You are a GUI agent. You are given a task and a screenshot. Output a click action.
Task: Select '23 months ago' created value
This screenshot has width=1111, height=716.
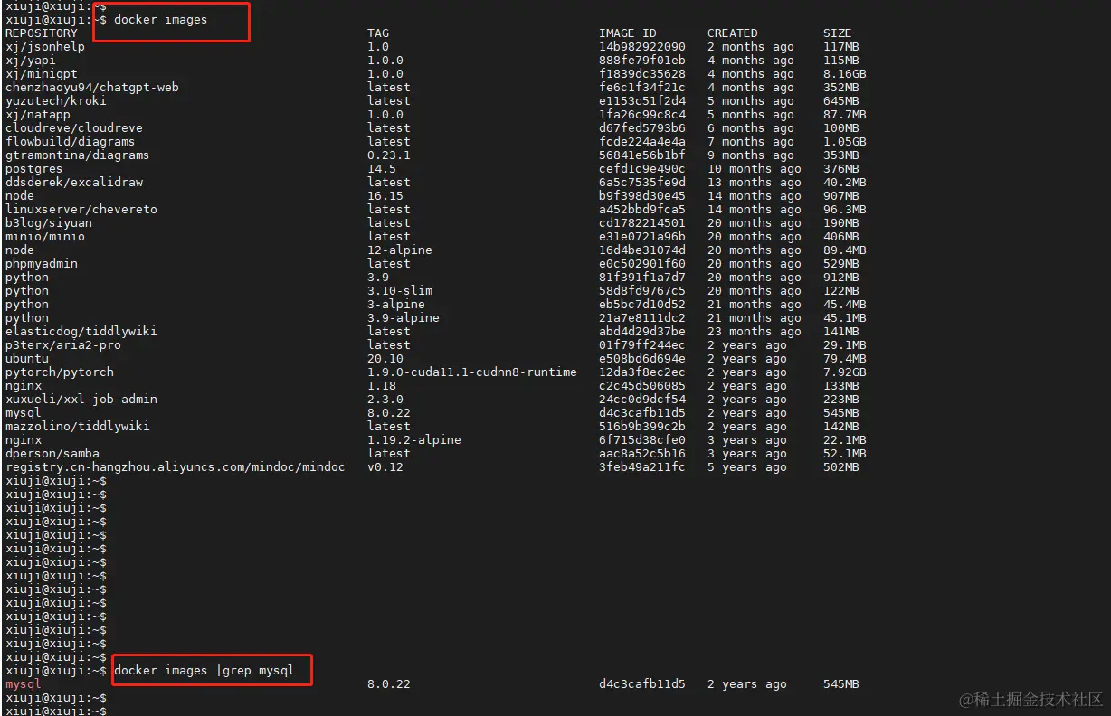[x=755, y=331]
